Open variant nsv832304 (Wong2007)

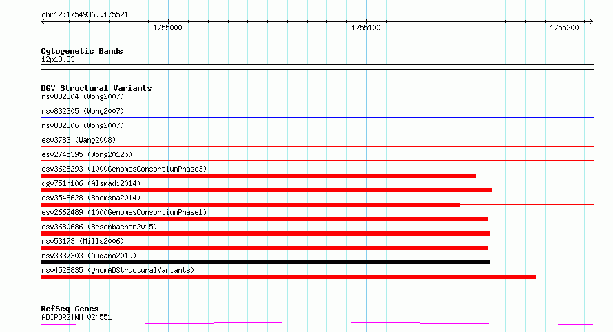point(83,96)
